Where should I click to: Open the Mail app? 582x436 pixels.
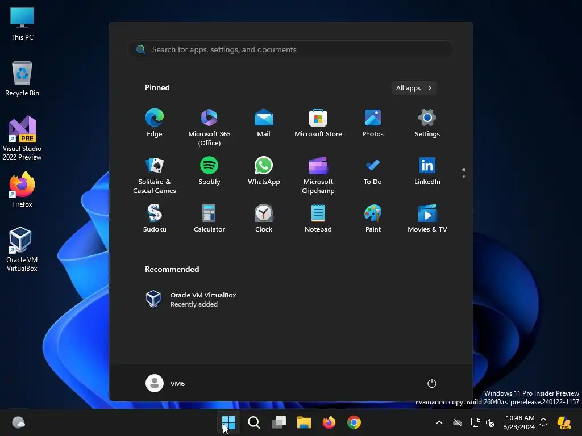click(x=264, y=123)
